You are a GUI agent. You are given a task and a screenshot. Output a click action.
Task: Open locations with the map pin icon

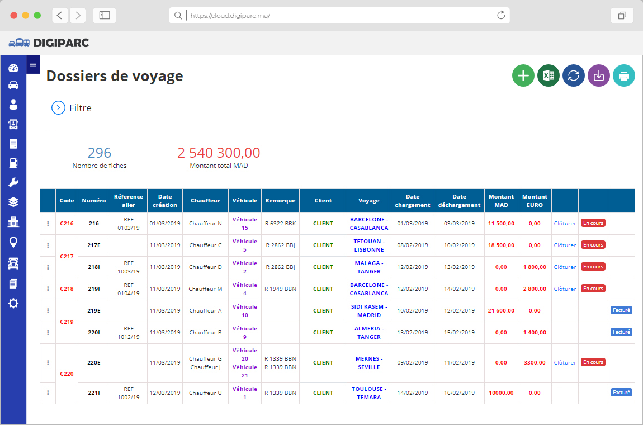13,241
